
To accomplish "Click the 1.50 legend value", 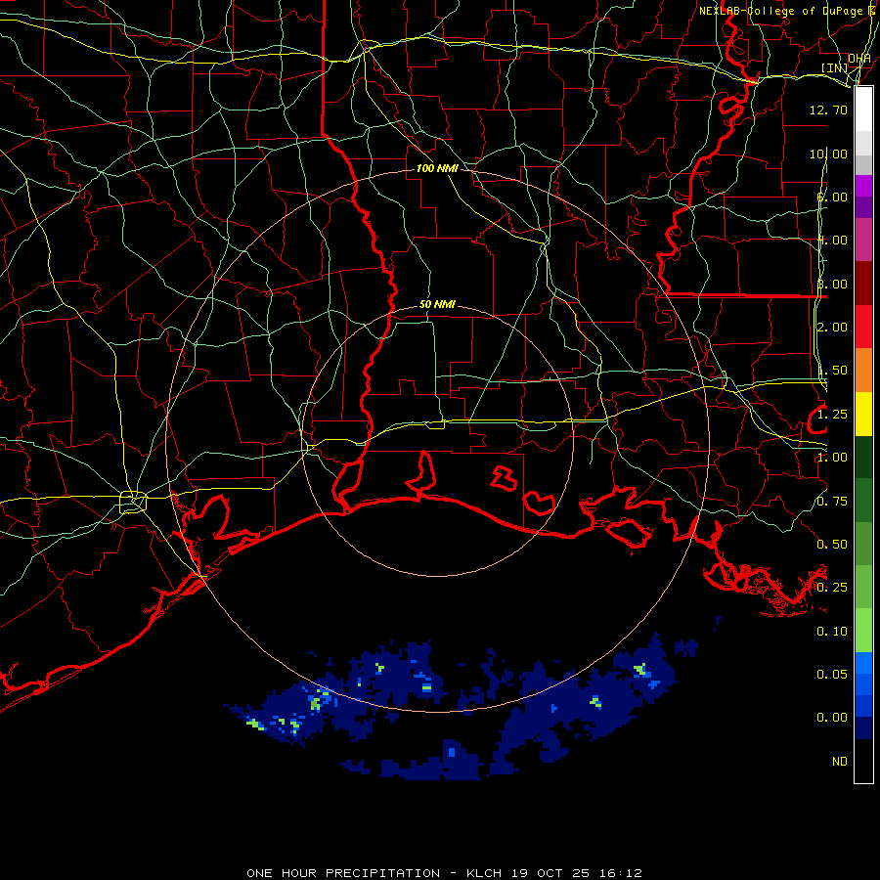I will 832,370.
